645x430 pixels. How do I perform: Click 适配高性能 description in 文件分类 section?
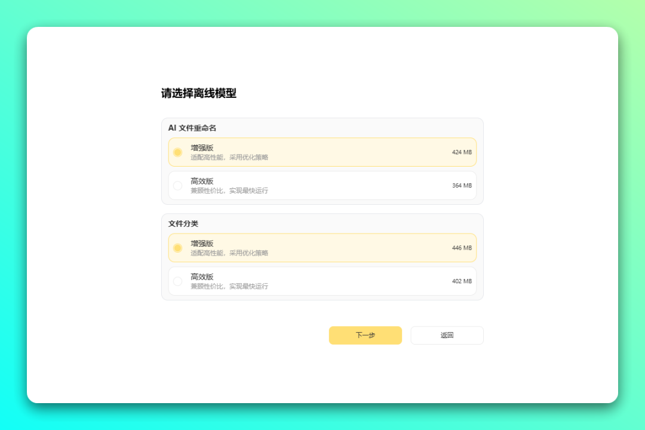229,253
